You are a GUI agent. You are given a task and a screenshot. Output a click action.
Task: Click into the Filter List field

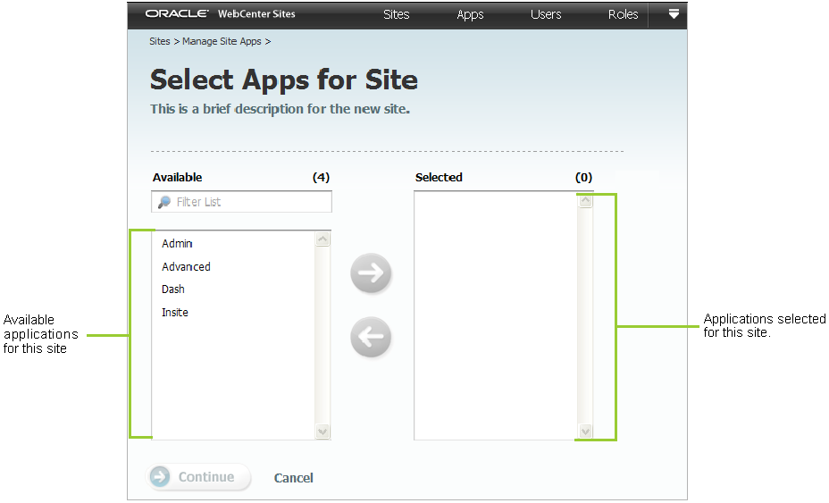[x=241, y=202]
